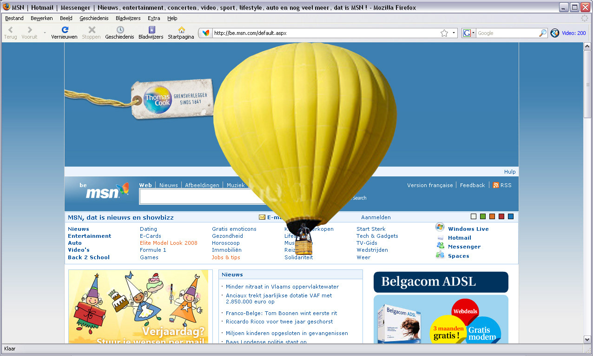This screenshot has width=593, height=356.
Task: Open the Extra menu
Action: (x=154, y=18)
